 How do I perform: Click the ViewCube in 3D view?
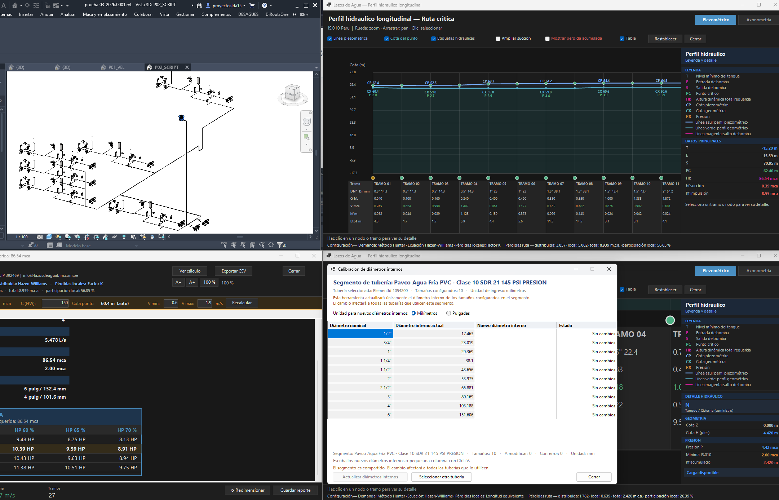point(292,93)
